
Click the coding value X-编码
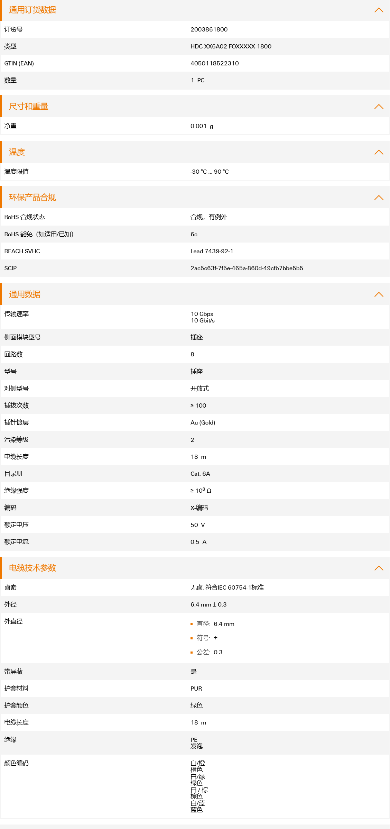click(199, 508)
